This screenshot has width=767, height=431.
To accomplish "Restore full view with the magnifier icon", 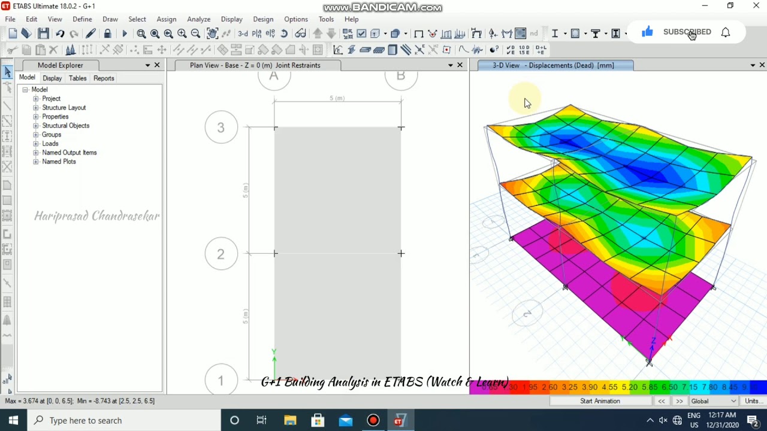I will (x=155, y=34).
